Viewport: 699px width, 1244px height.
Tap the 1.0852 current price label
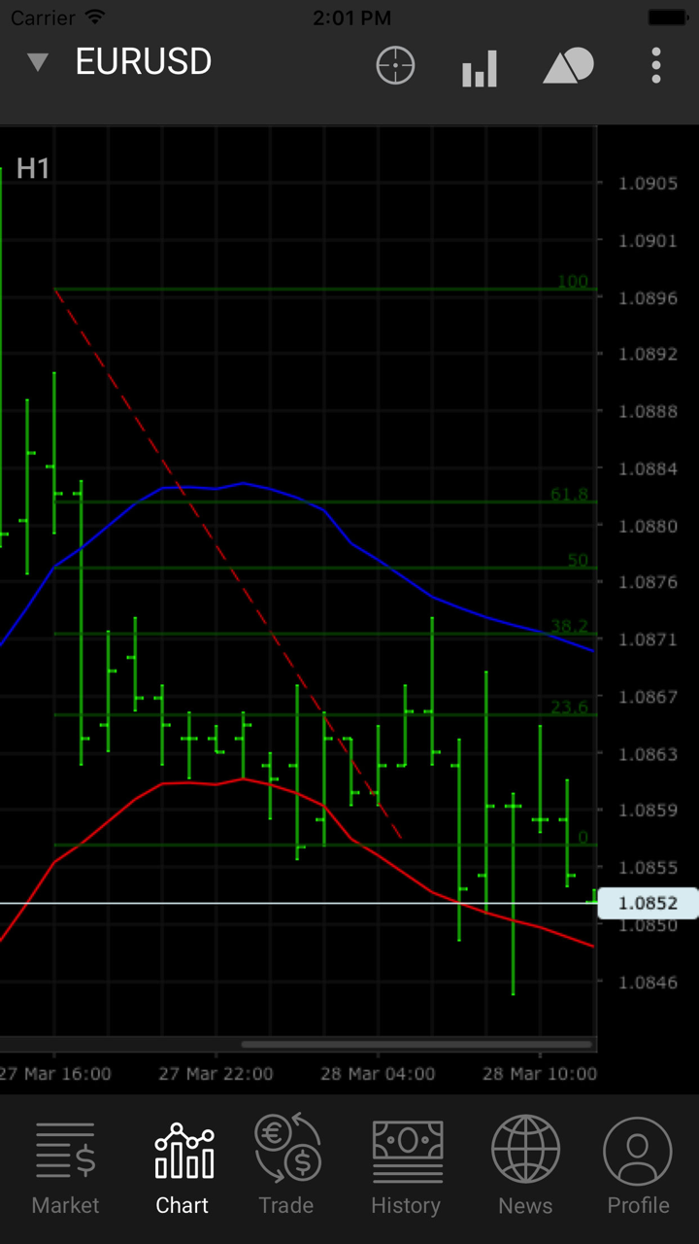[648, 903]
